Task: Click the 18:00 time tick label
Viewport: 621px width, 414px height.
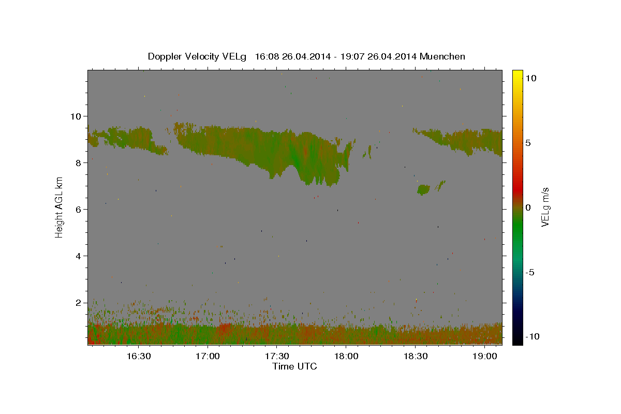Action: click(x=346, y=357)
